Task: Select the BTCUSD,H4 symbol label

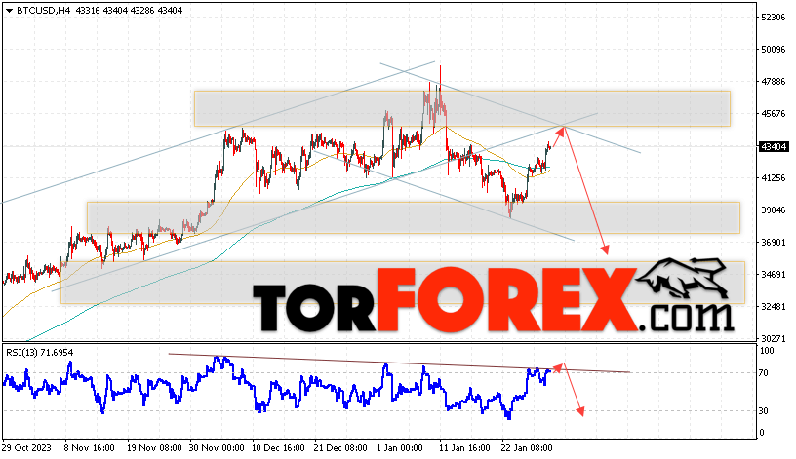Action: click(43, 10)
